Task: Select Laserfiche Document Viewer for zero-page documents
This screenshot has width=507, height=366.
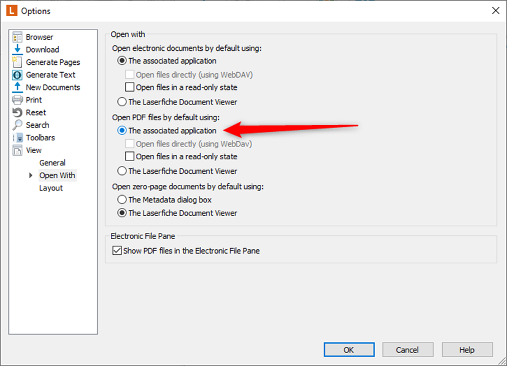Action: pos(122,213)
